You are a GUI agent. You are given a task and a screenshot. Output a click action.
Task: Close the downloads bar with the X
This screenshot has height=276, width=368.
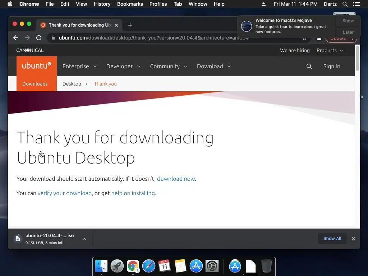pos(354,239)
